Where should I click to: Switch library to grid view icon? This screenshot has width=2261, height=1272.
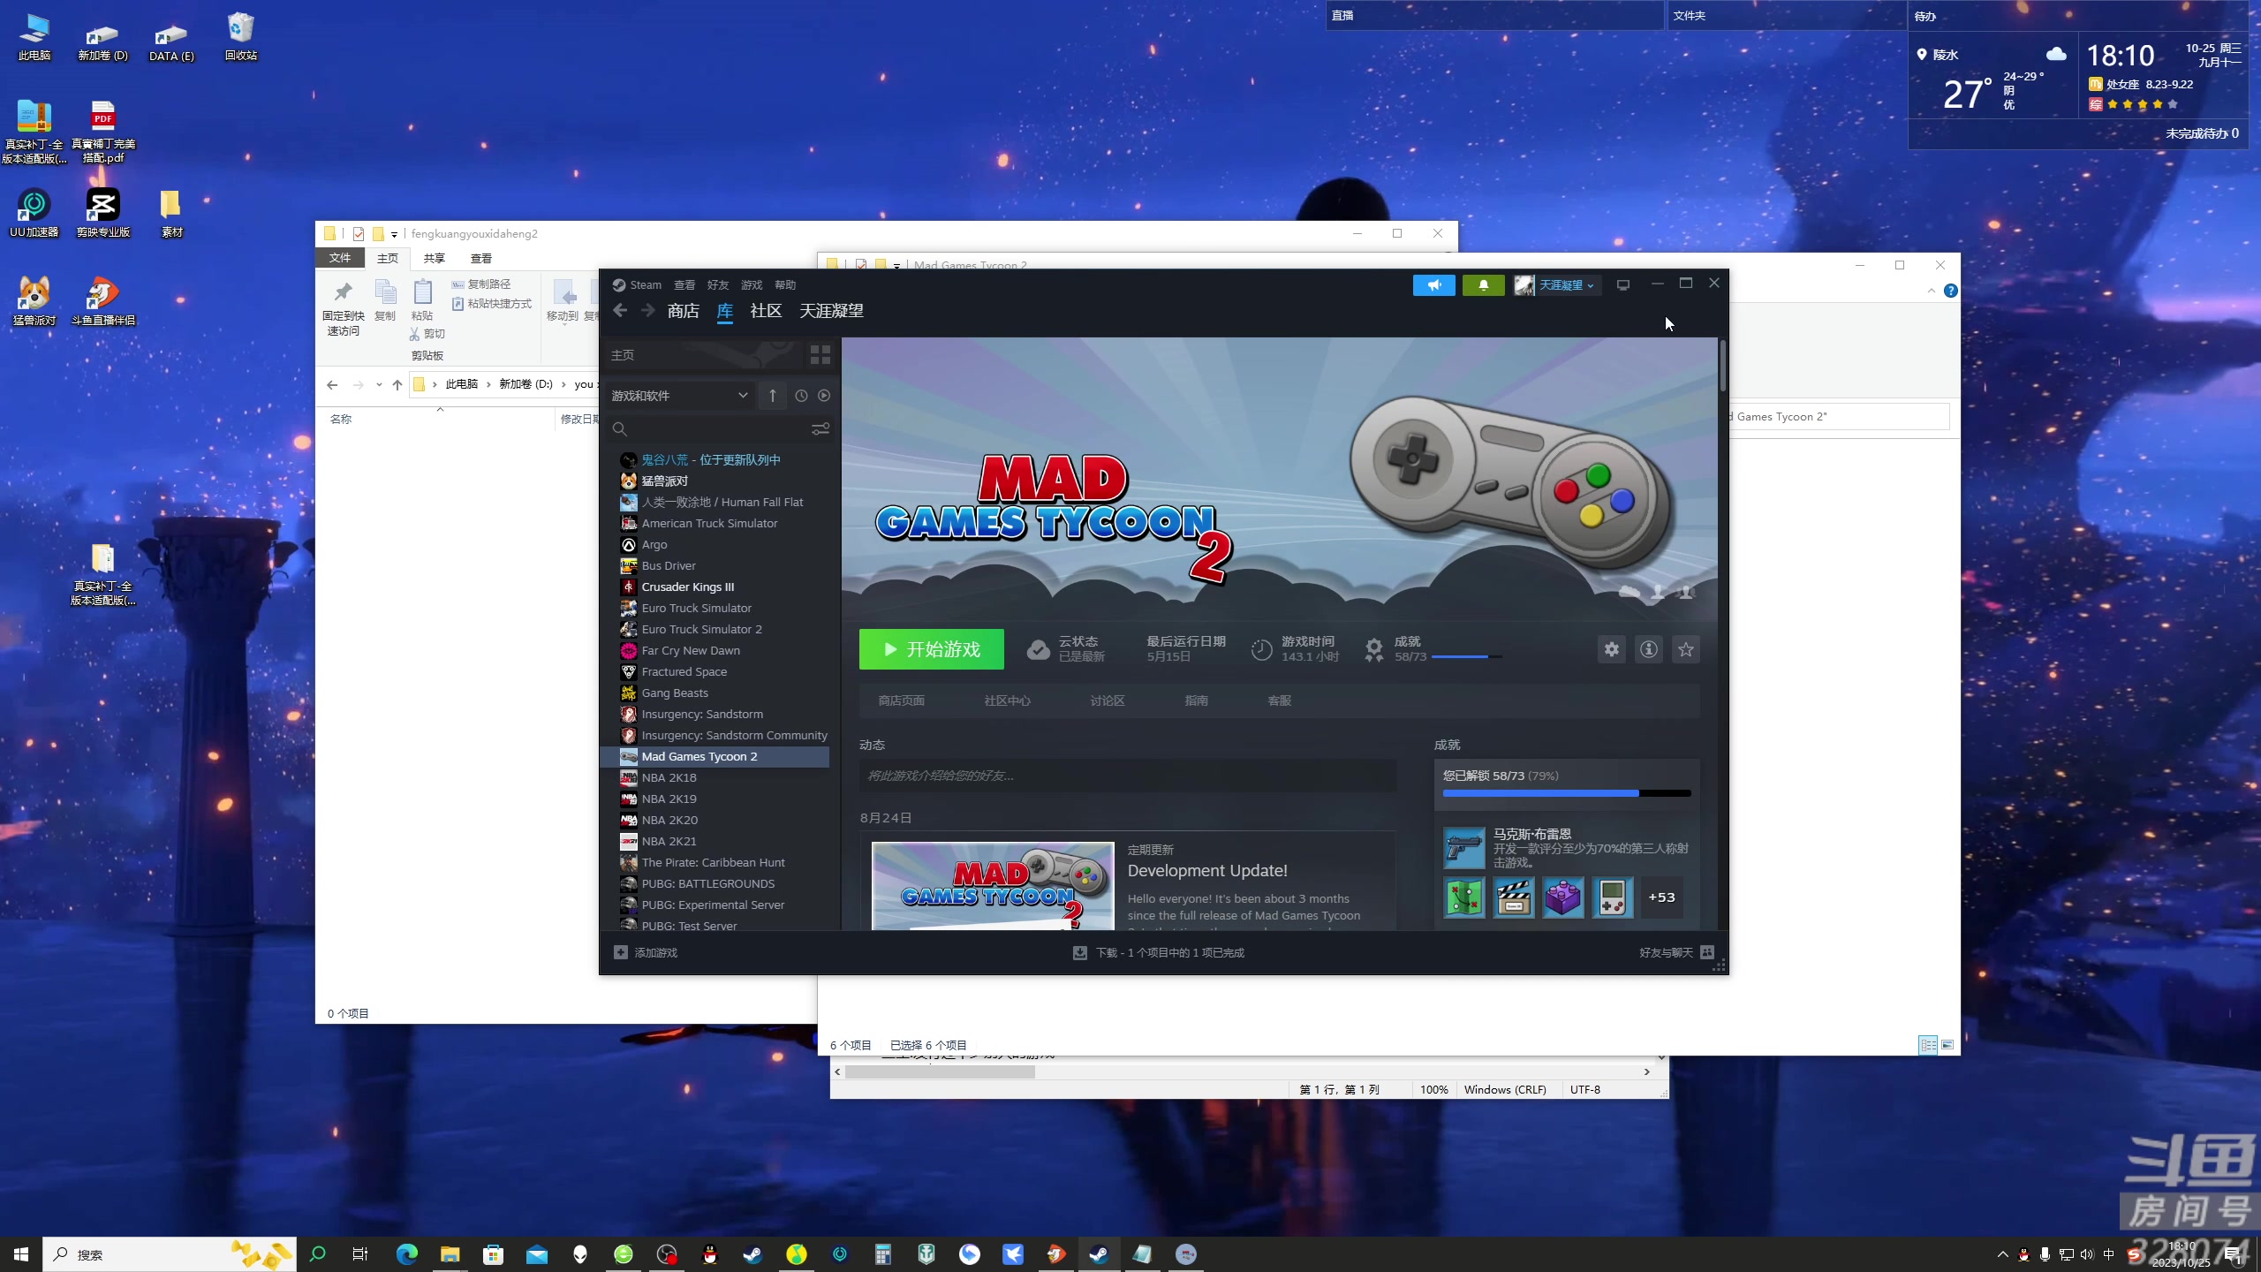tap(820, 354)
